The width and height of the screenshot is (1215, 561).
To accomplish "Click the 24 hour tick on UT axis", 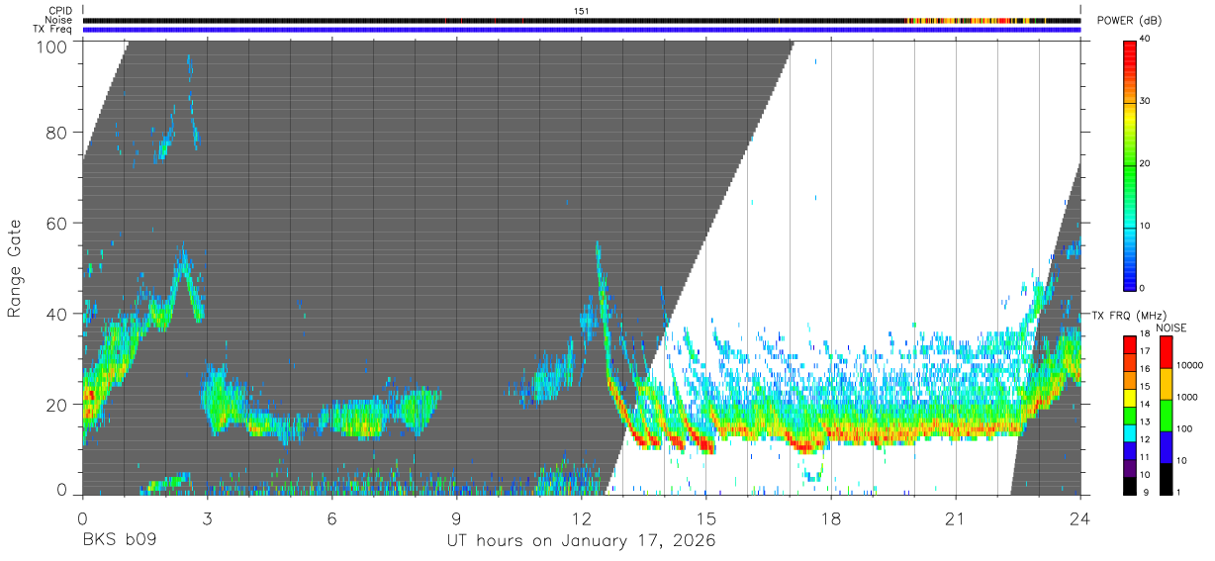I will [1080, 516].
